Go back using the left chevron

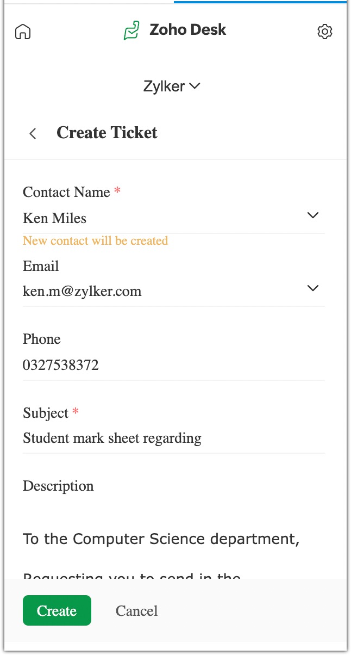click(33, 134)
